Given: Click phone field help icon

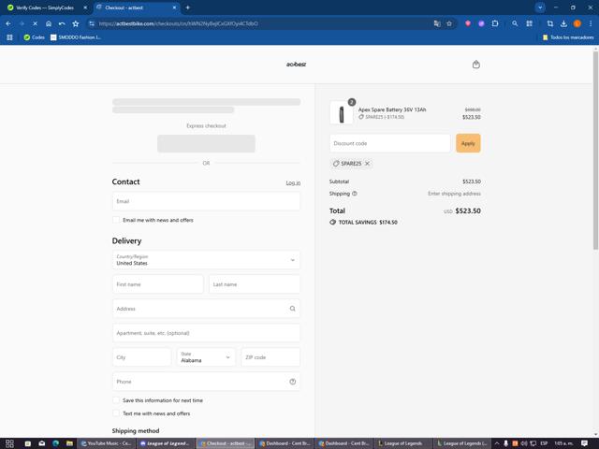Looking at the screenshot, I should click(293, 382).
